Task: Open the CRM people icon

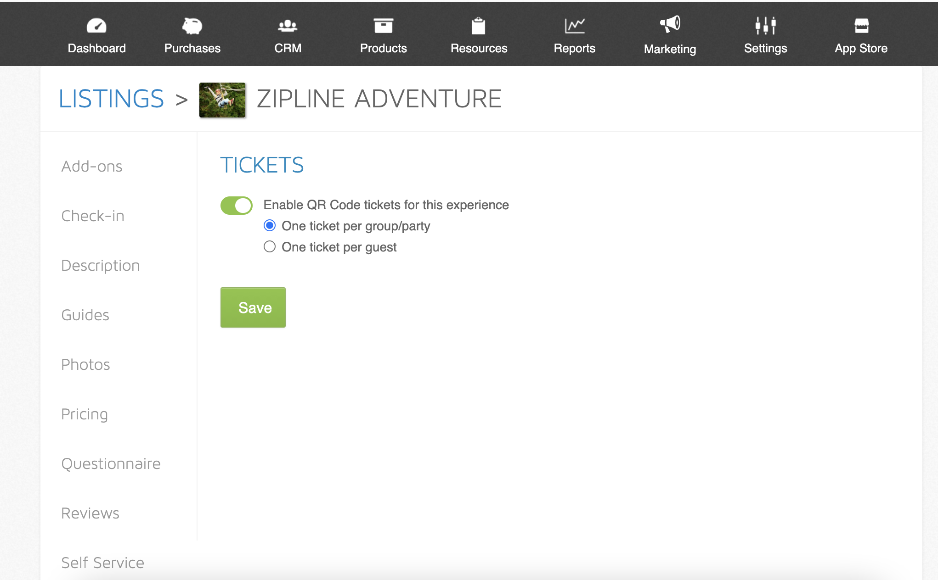Action: pyautogui.click(x=288, y=26)
